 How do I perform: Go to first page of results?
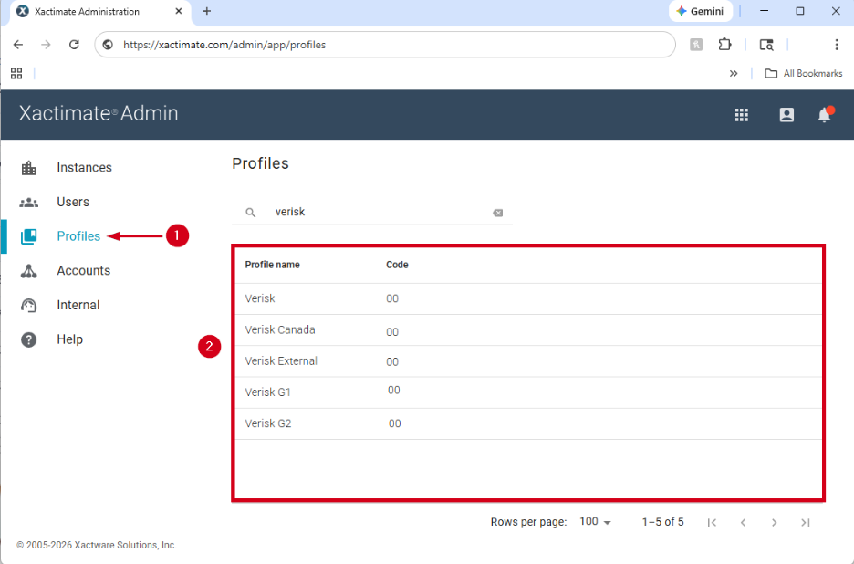[712, 523]
